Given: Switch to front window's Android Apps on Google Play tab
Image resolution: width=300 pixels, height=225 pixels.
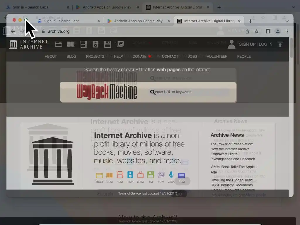Looking at the screenshot, I should pos(138,21).
